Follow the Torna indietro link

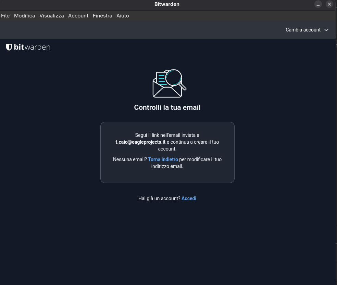point(163,159)
